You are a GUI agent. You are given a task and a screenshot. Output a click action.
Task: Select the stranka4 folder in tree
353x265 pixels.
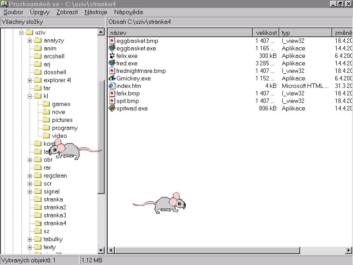click(x=55, y=223)
